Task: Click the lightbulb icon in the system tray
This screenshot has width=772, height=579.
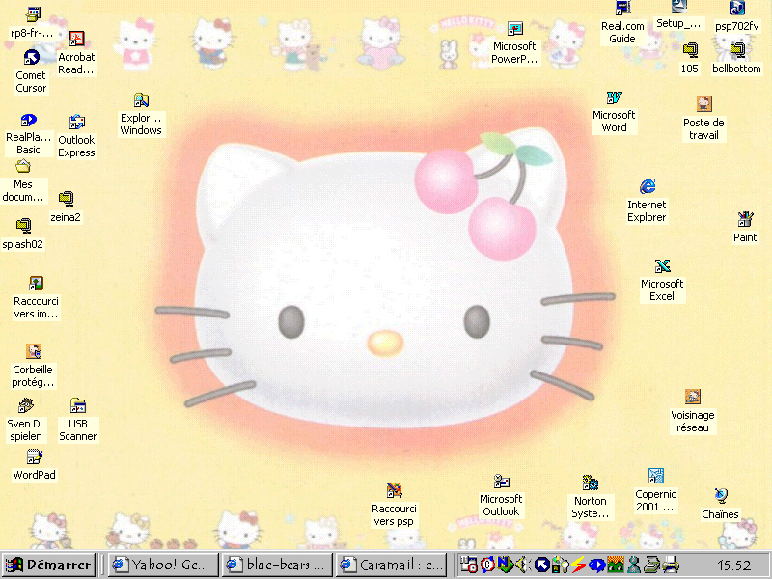Action: (x=560, y=565)
